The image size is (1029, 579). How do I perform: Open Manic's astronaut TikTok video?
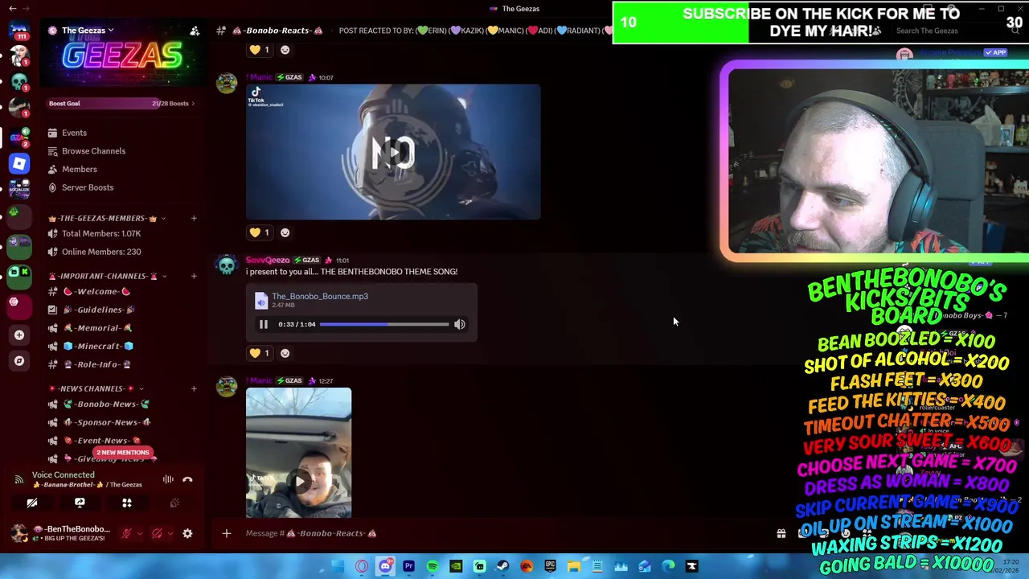pos(393,152)
